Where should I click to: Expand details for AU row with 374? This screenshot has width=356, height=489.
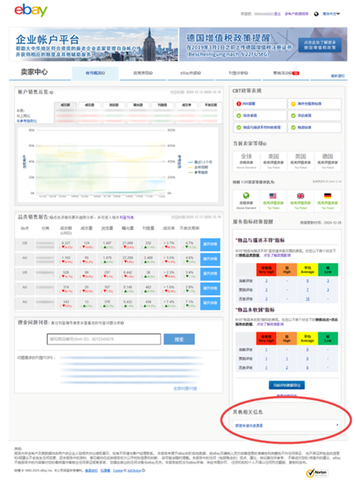[x=210, y=289]
